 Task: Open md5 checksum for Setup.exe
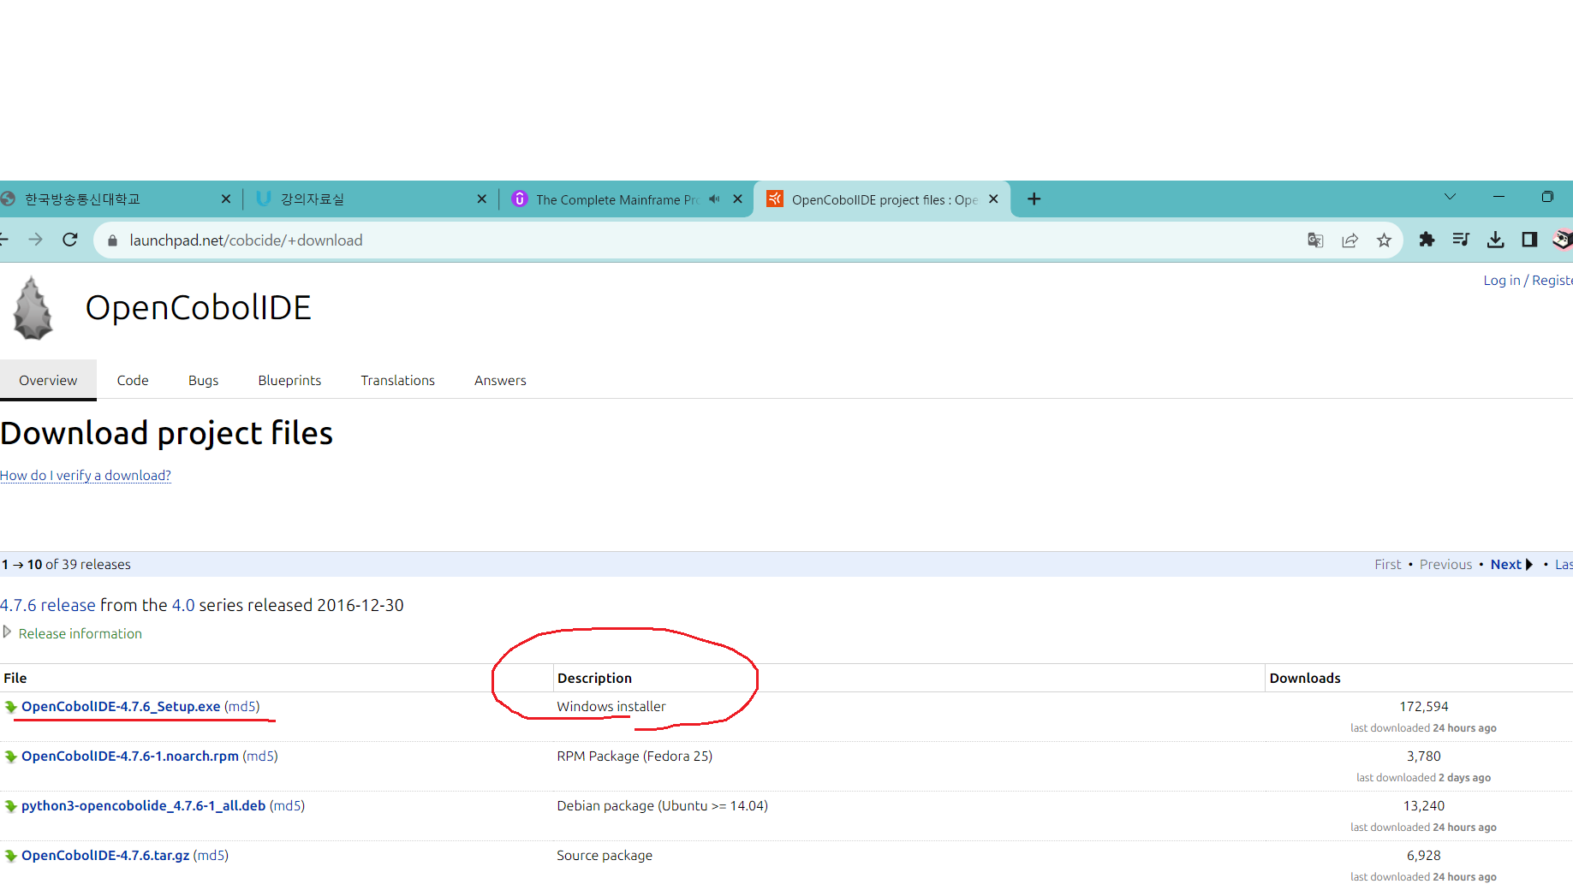[241, 706]
